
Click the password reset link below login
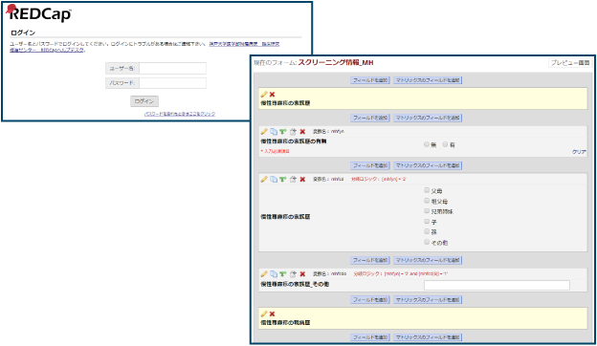coord(180,114)
